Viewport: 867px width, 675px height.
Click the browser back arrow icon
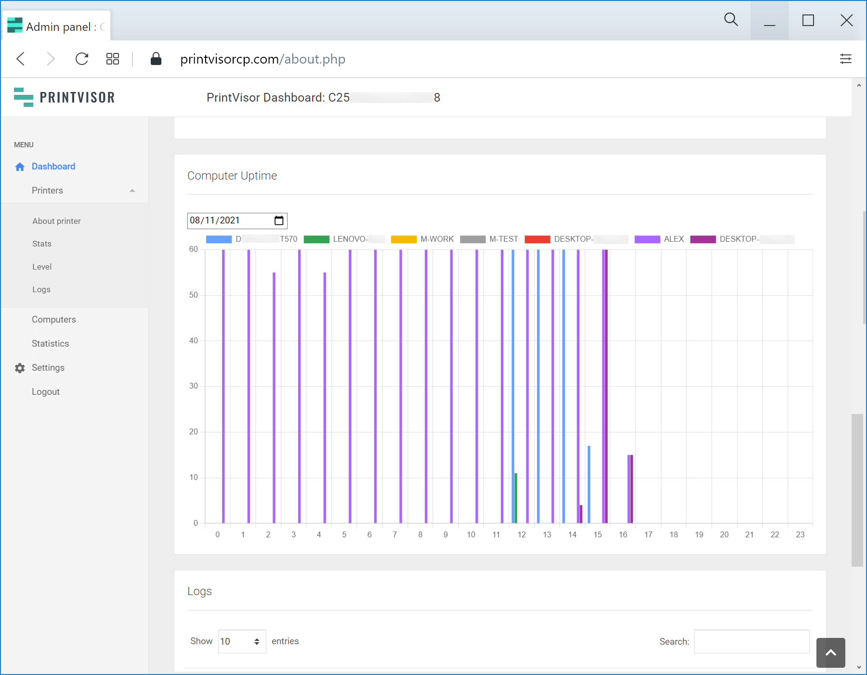[21, 59]
